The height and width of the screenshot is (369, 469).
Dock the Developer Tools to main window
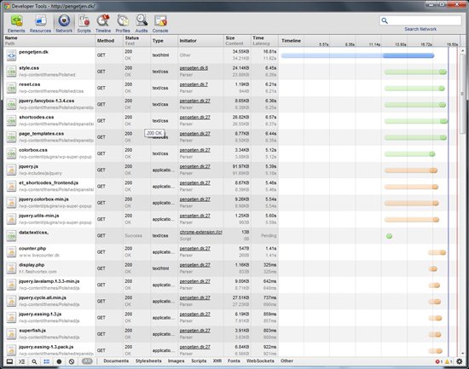click(9, 361)
